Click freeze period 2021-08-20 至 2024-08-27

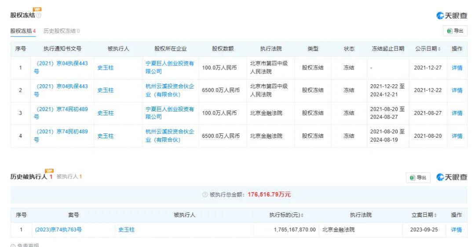387,113
